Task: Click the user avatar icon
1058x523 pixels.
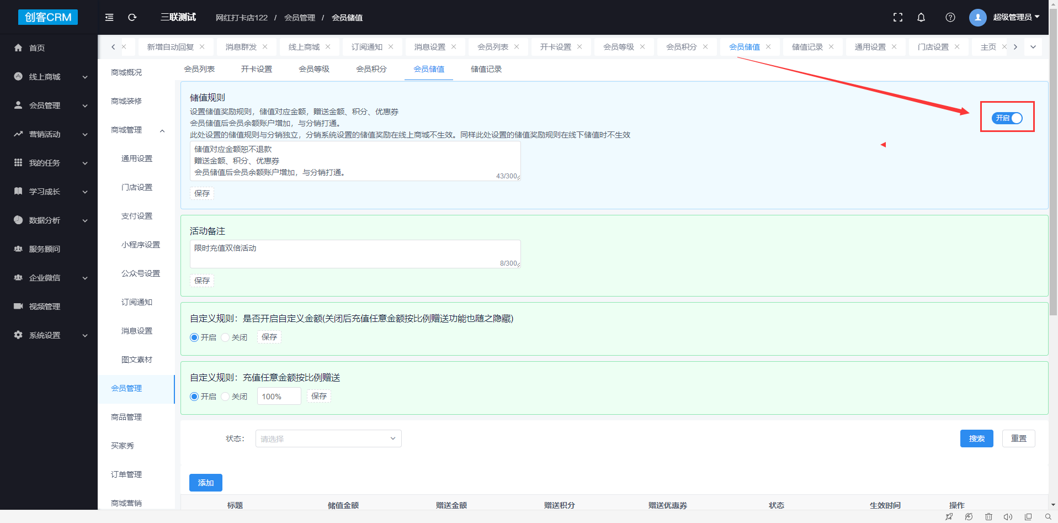Action: click(x=977, y=18)
